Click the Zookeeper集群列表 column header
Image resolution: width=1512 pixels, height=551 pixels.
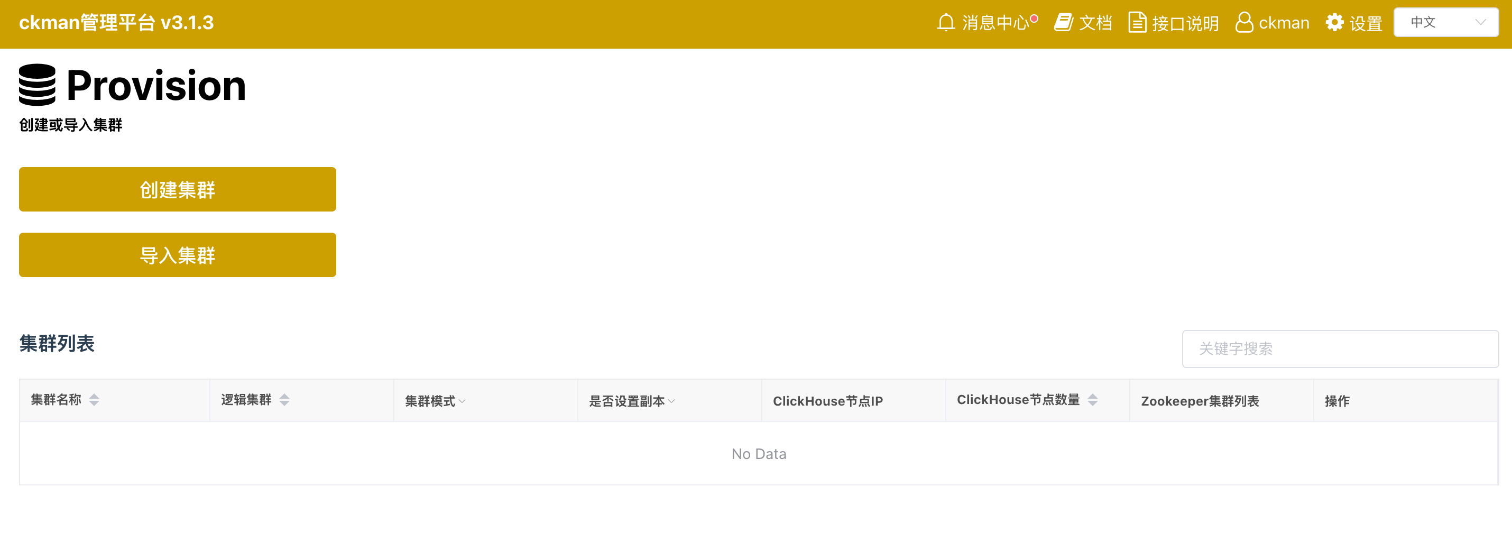click(x=1200, y=401)
